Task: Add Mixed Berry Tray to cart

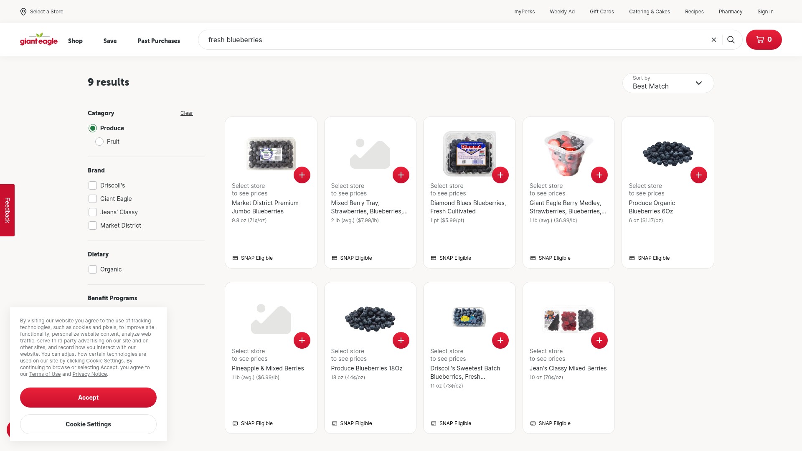Action: point(401,175)
